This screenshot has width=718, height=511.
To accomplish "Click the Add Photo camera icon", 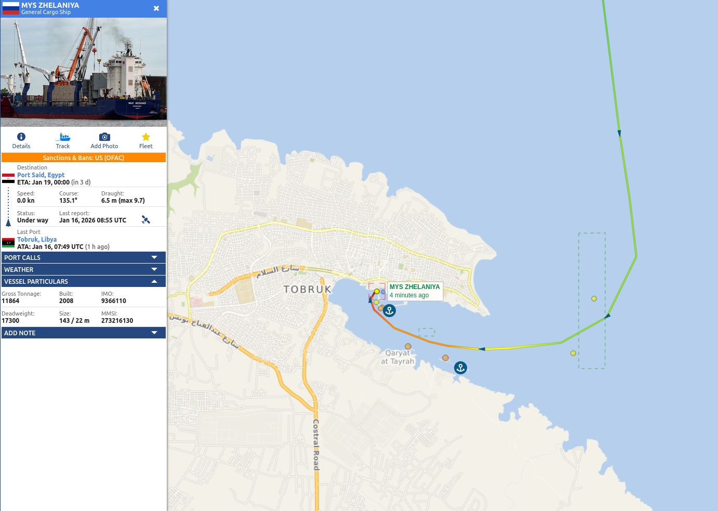I will pyautogui.click(x=104, y=137).
